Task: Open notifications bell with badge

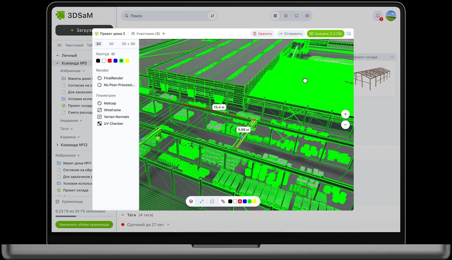Action: pyautogui.click(x=378, y=16)
